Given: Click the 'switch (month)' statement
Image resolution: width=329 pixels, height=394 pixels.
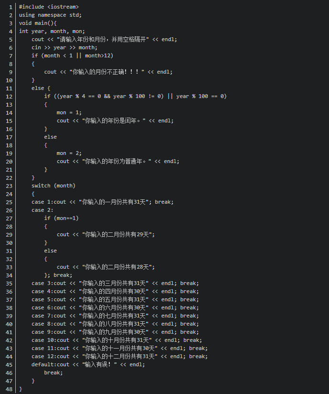Looking at the screenshot, I should [x=53, y=186].
